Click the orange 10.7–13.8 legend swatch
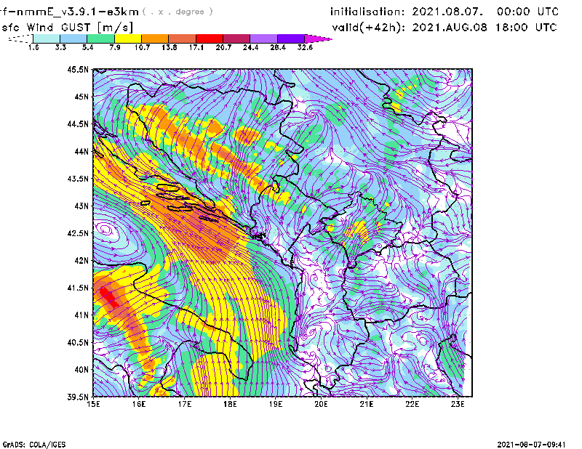Viewport: 582px width, 449px height. click(155, 39)
